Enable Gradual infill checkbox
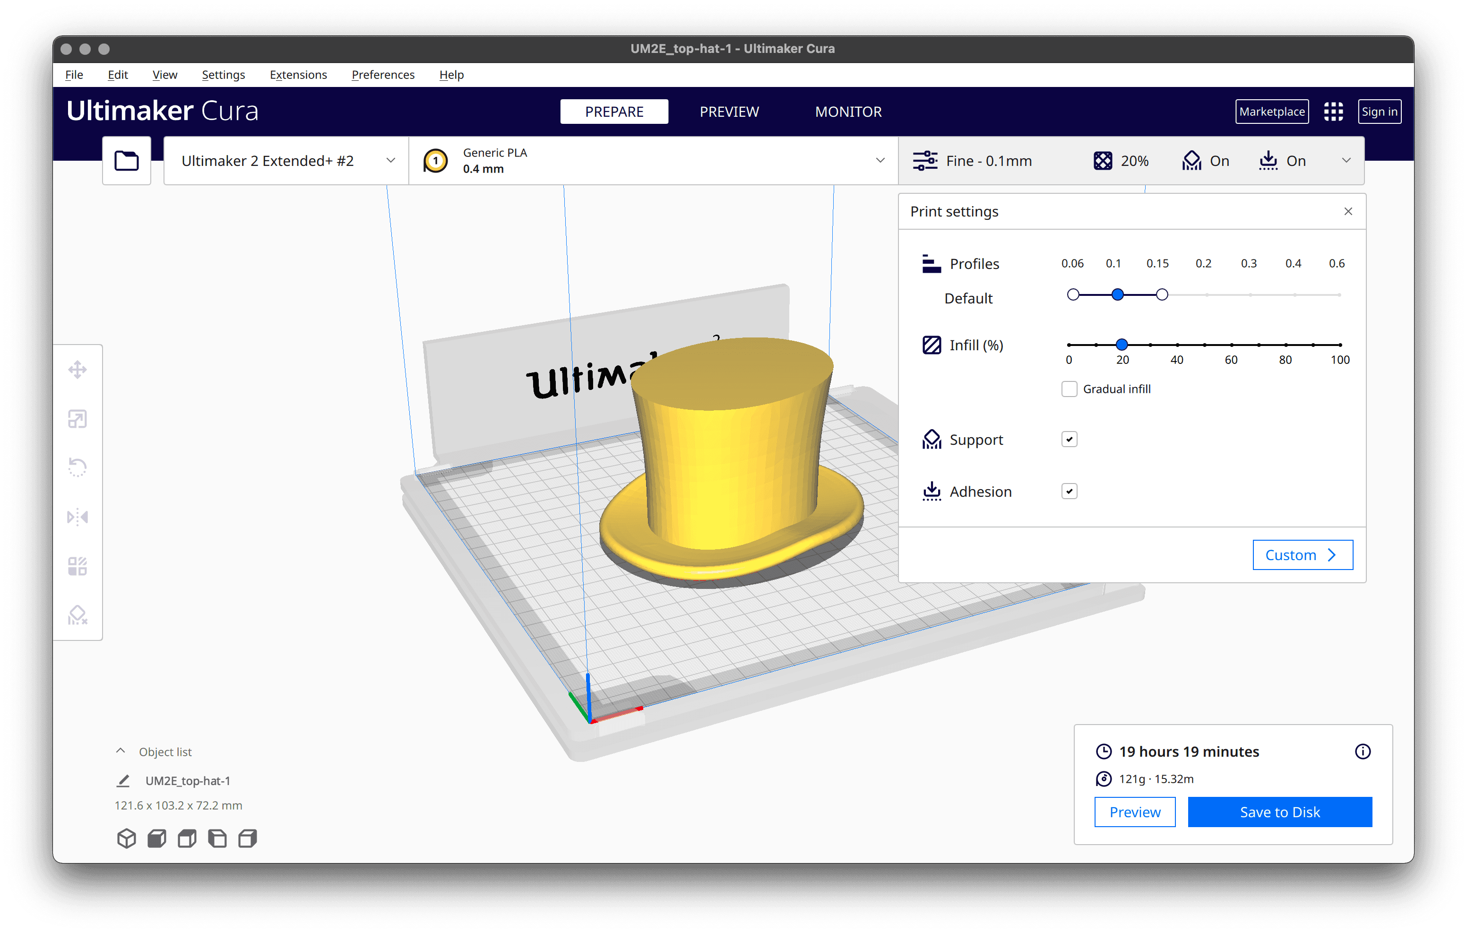The width and height of the screenshot is (1467, 933). pyautogui.click(x=1069, y=389)
